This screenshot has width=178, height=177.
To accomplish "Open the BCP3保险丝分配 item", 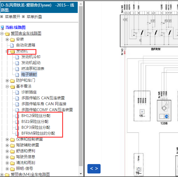I will point(36,127).
